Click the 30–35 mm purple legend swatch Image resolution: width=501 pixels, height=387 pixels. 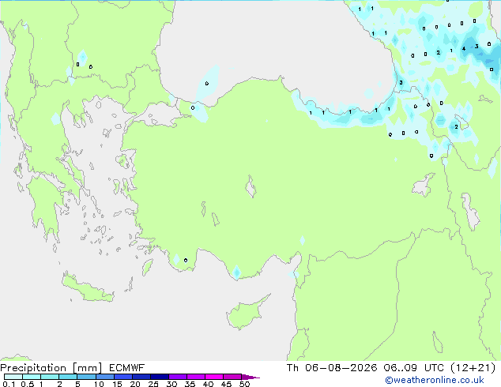178,377
